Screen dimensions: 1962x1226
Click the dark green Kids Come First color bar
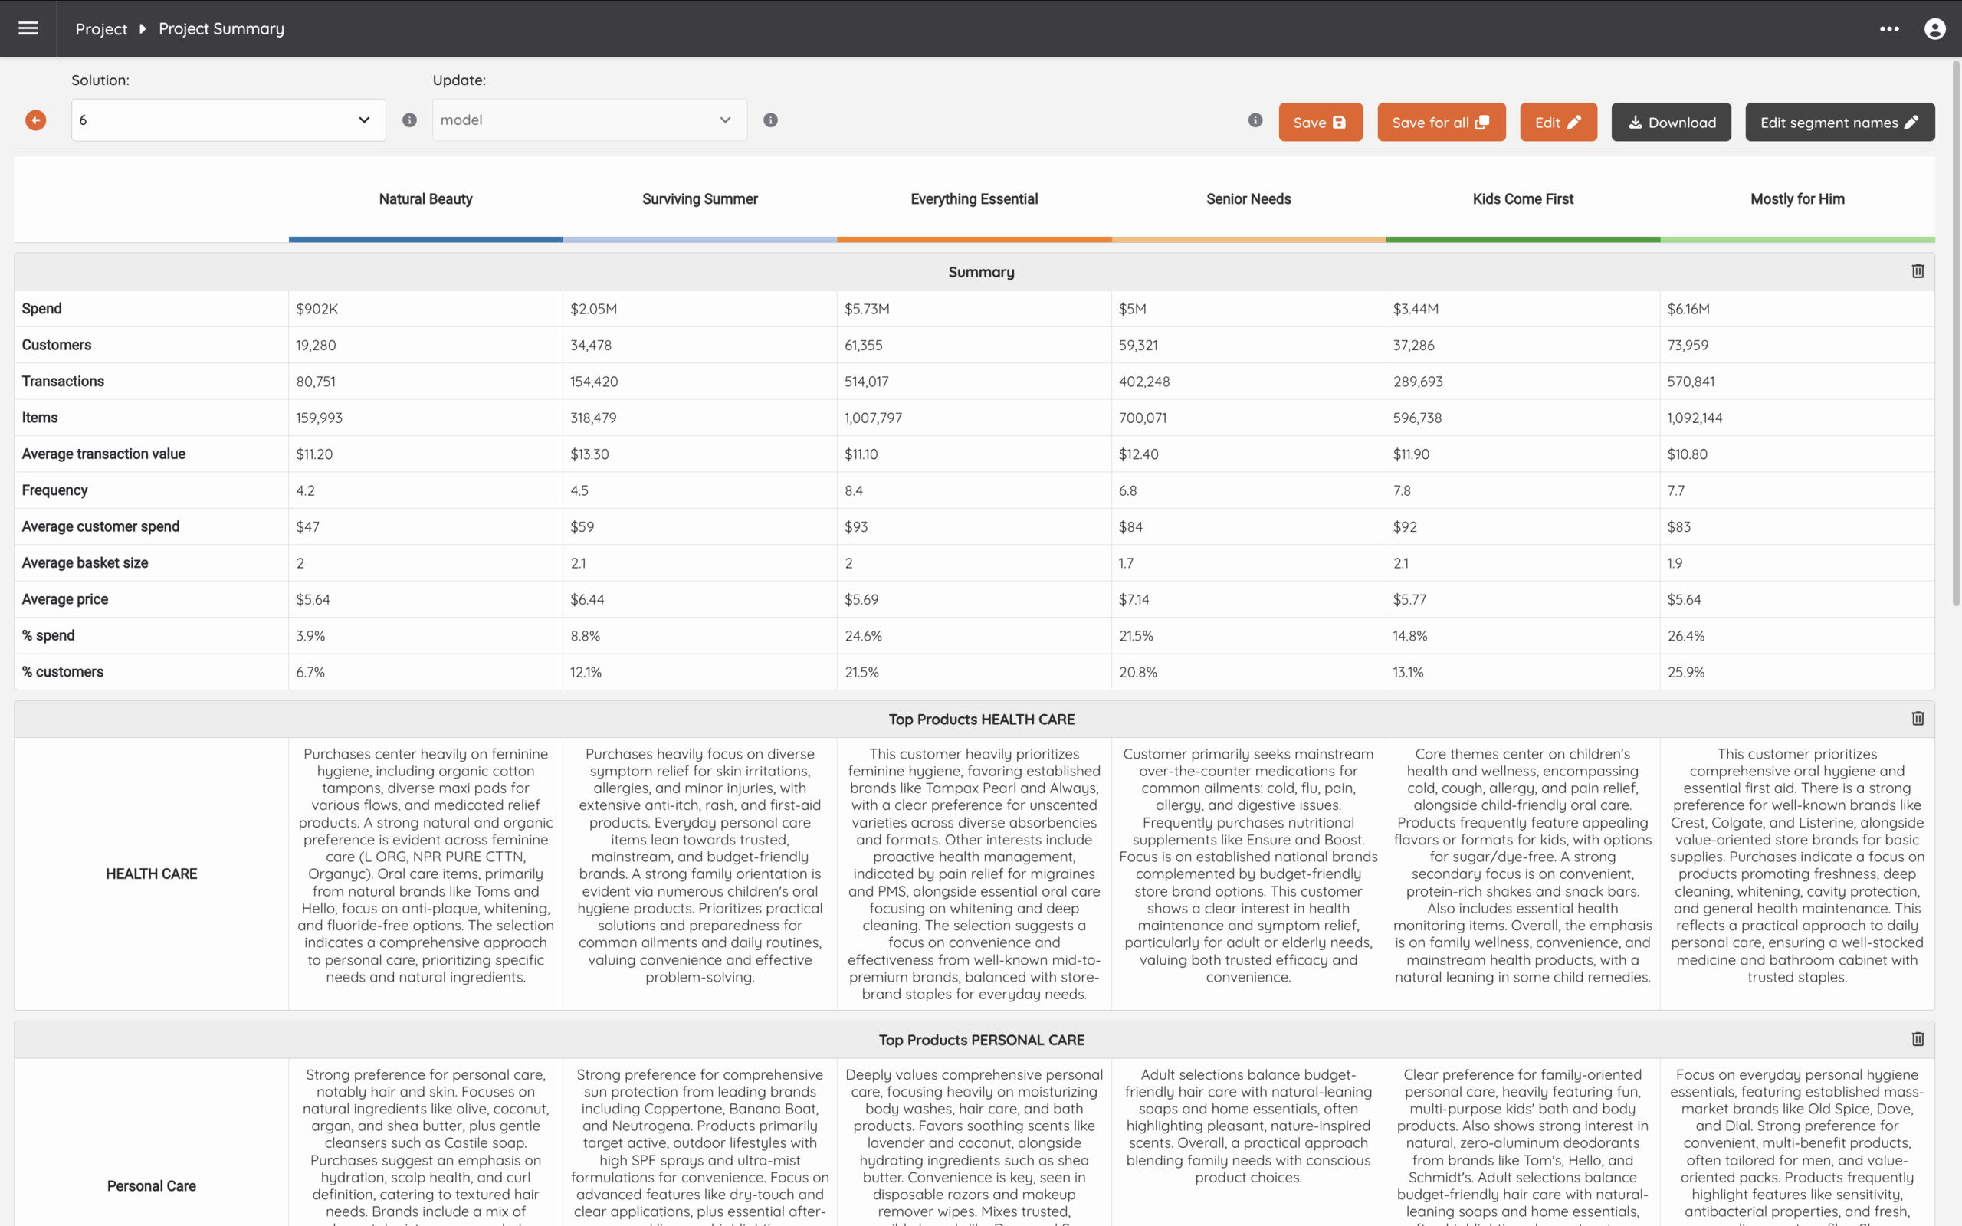click(x=1523, y=239)
